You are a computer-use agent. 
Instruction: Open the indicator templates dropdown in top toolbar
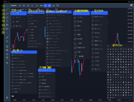pyautogui.click(x=37, y=6)
